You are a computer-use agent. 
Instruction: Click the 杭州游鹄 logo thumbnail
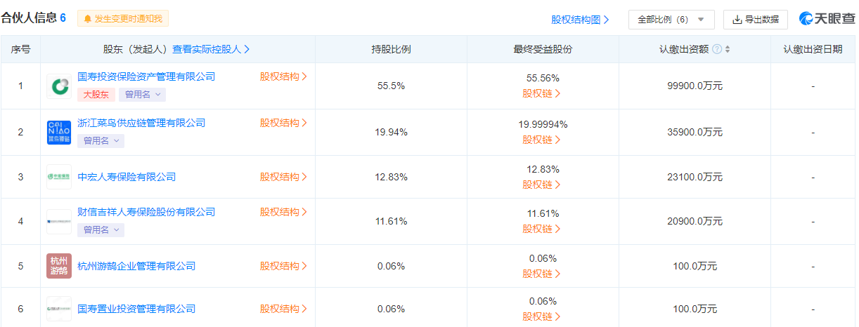(x=59, y=266)
